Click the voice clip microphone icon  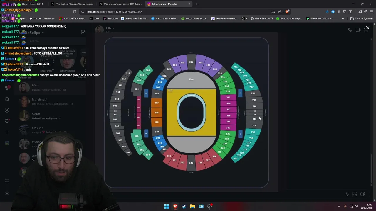[347, 194]
